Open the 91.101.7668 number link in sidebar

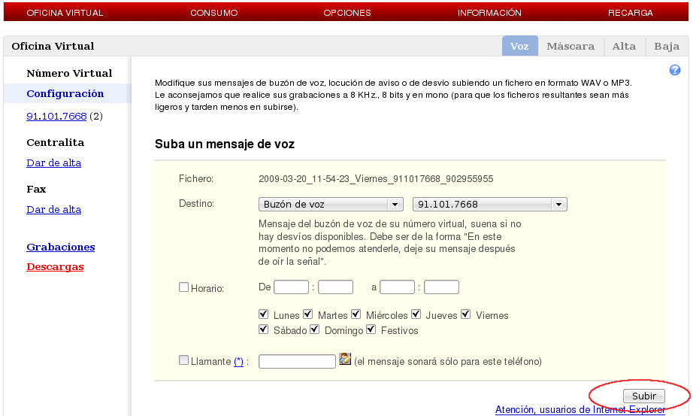tap(56, 117)
